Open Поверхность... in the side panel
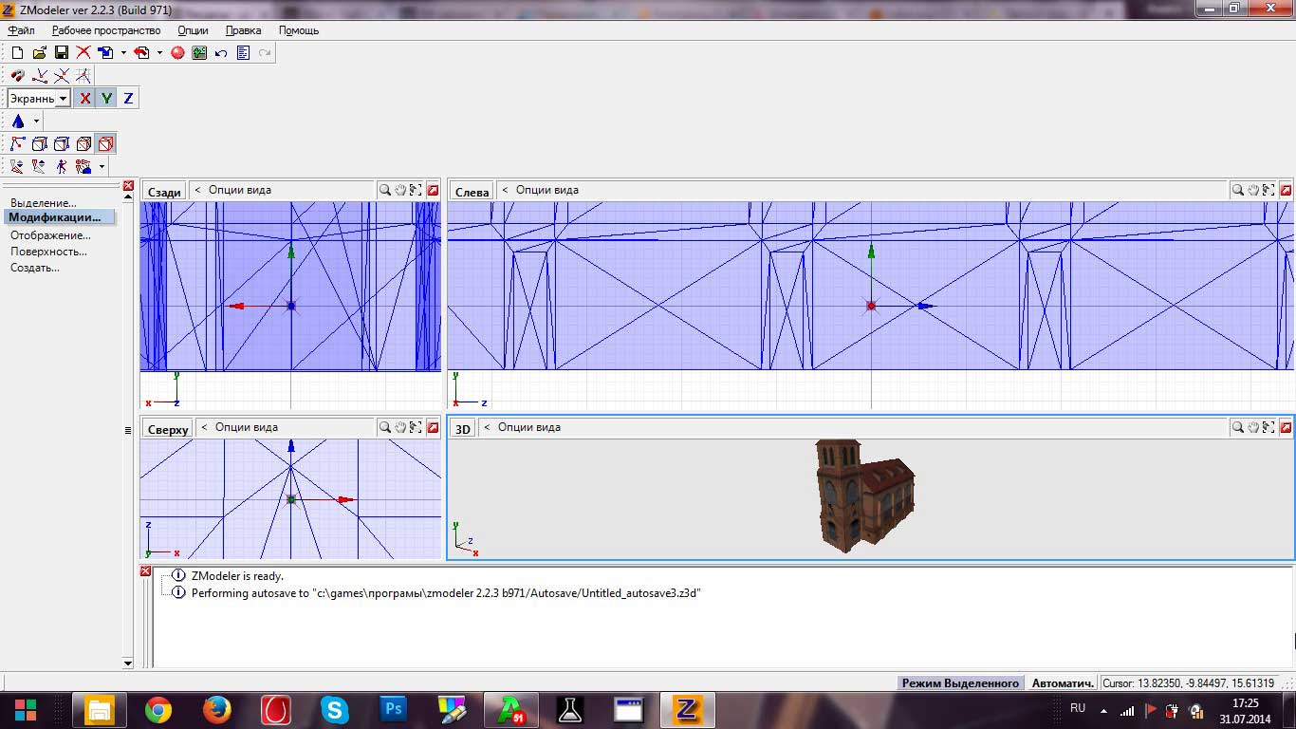Viewport: 1296px width, 729px height. point(49,252)
